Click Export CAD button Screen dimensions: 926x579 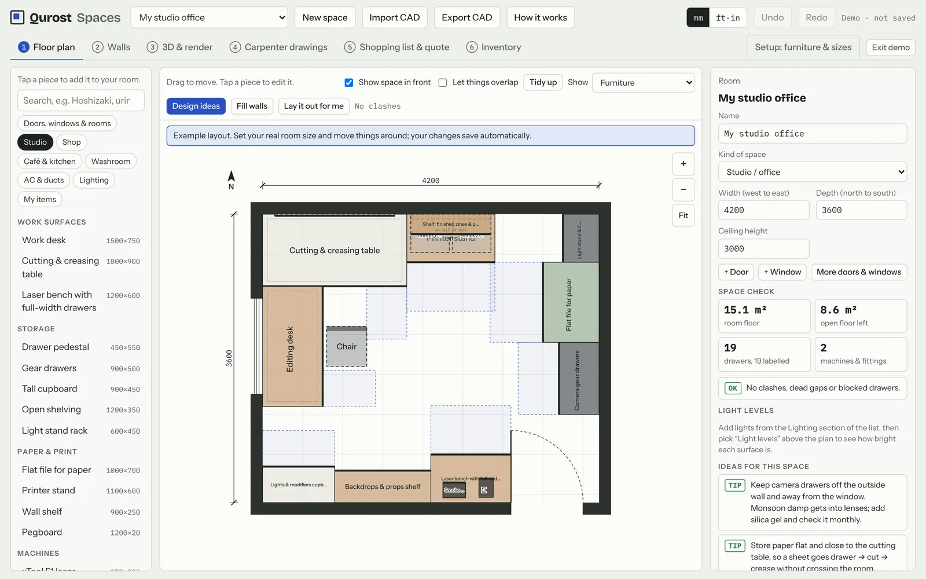pyautogui.click(x=467, y=17)
